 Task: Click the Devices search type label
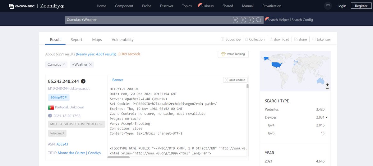click(x=271, y=117)
